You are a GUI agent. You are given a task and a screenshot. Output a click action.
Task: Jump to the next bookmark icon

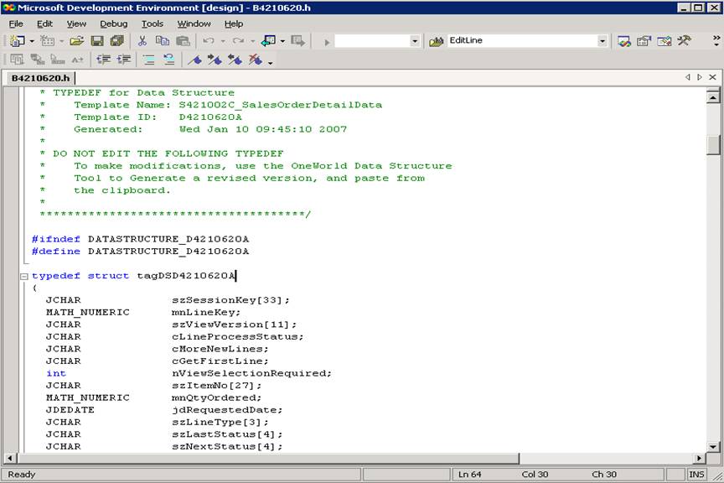(215, 60)
